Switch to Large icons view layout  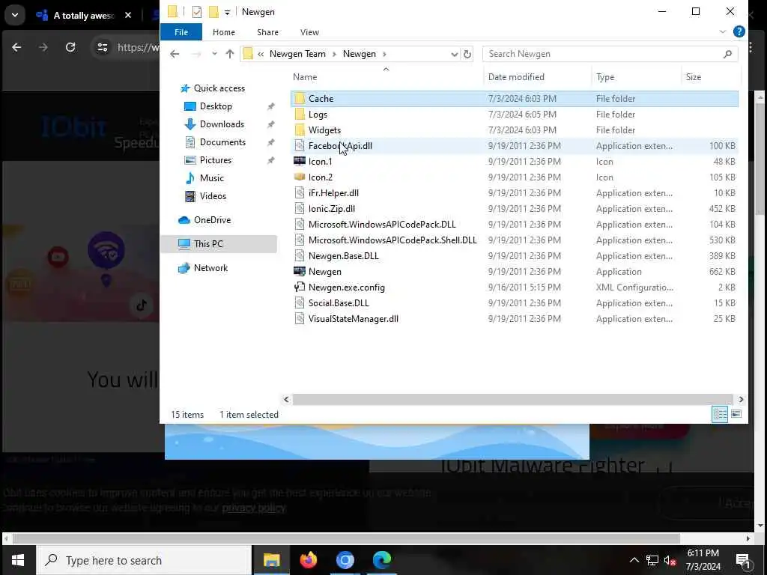736,414
